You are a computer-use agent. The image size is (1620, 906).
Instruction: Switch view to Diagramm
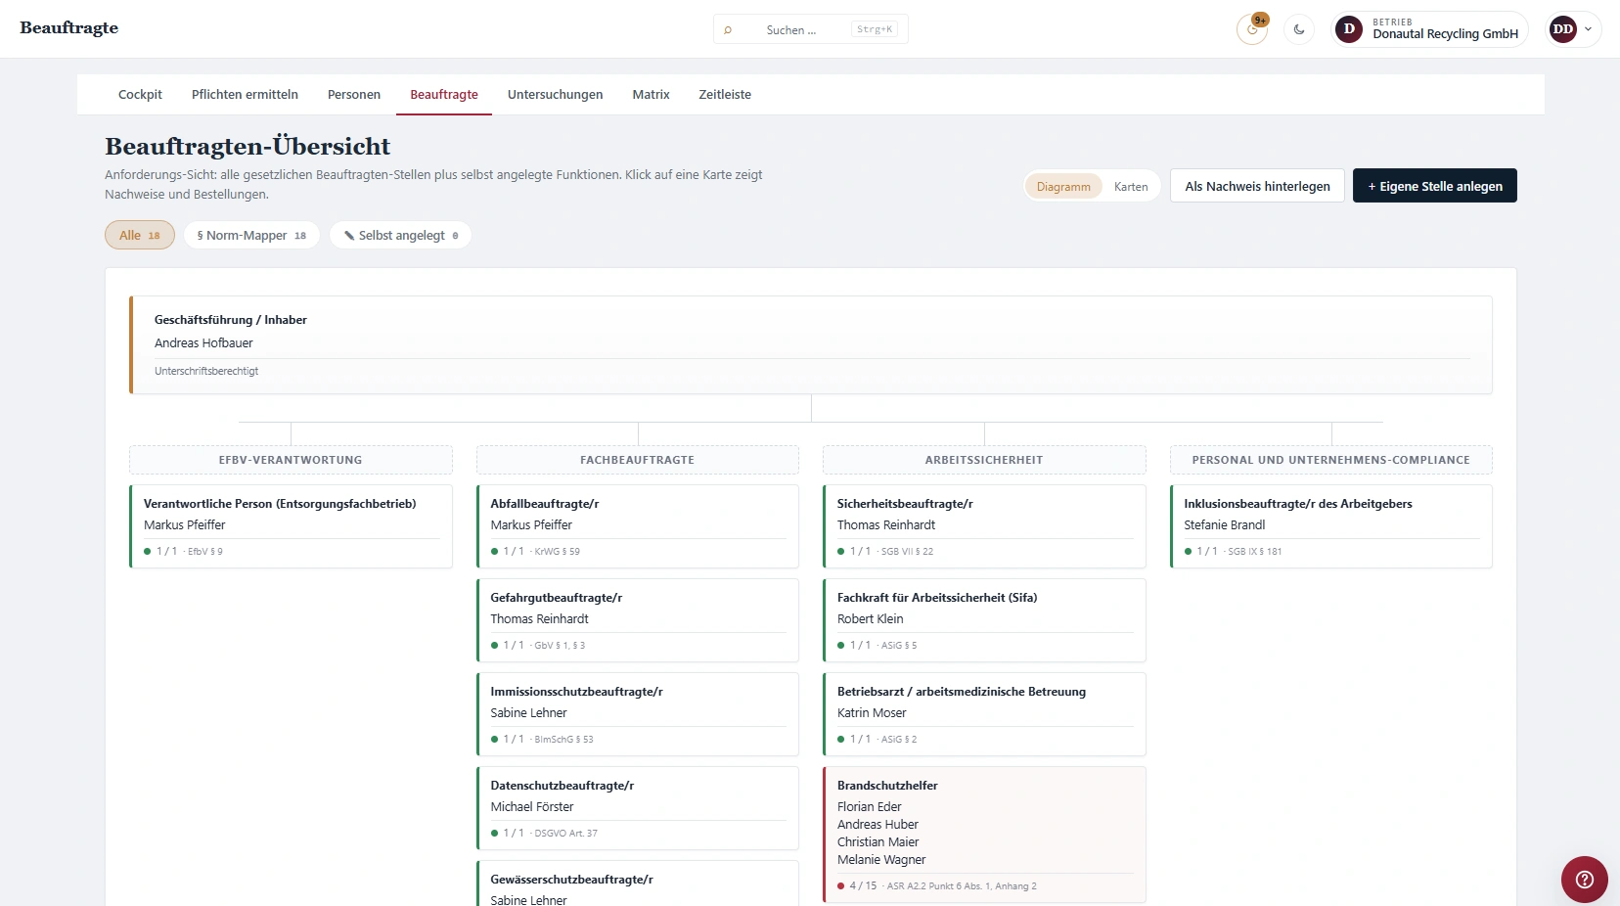[1063, 186]
